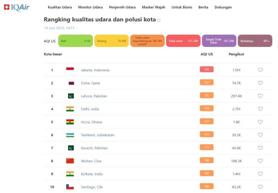Go to the Dukungan menu item

[223, 7]
